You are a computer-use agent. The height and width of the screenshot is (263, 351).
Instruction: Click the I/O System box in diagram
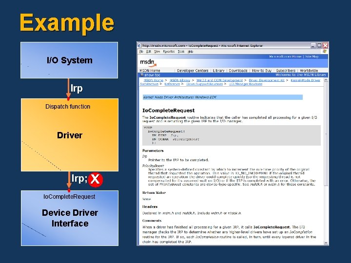tap(69, 60)
